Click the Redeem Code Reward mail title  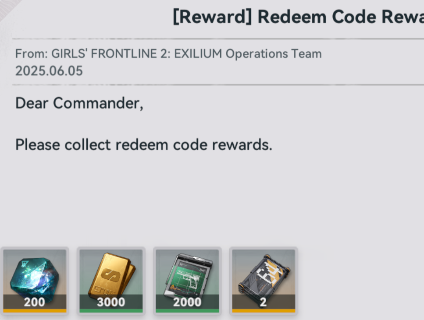(x=298, y=17)
